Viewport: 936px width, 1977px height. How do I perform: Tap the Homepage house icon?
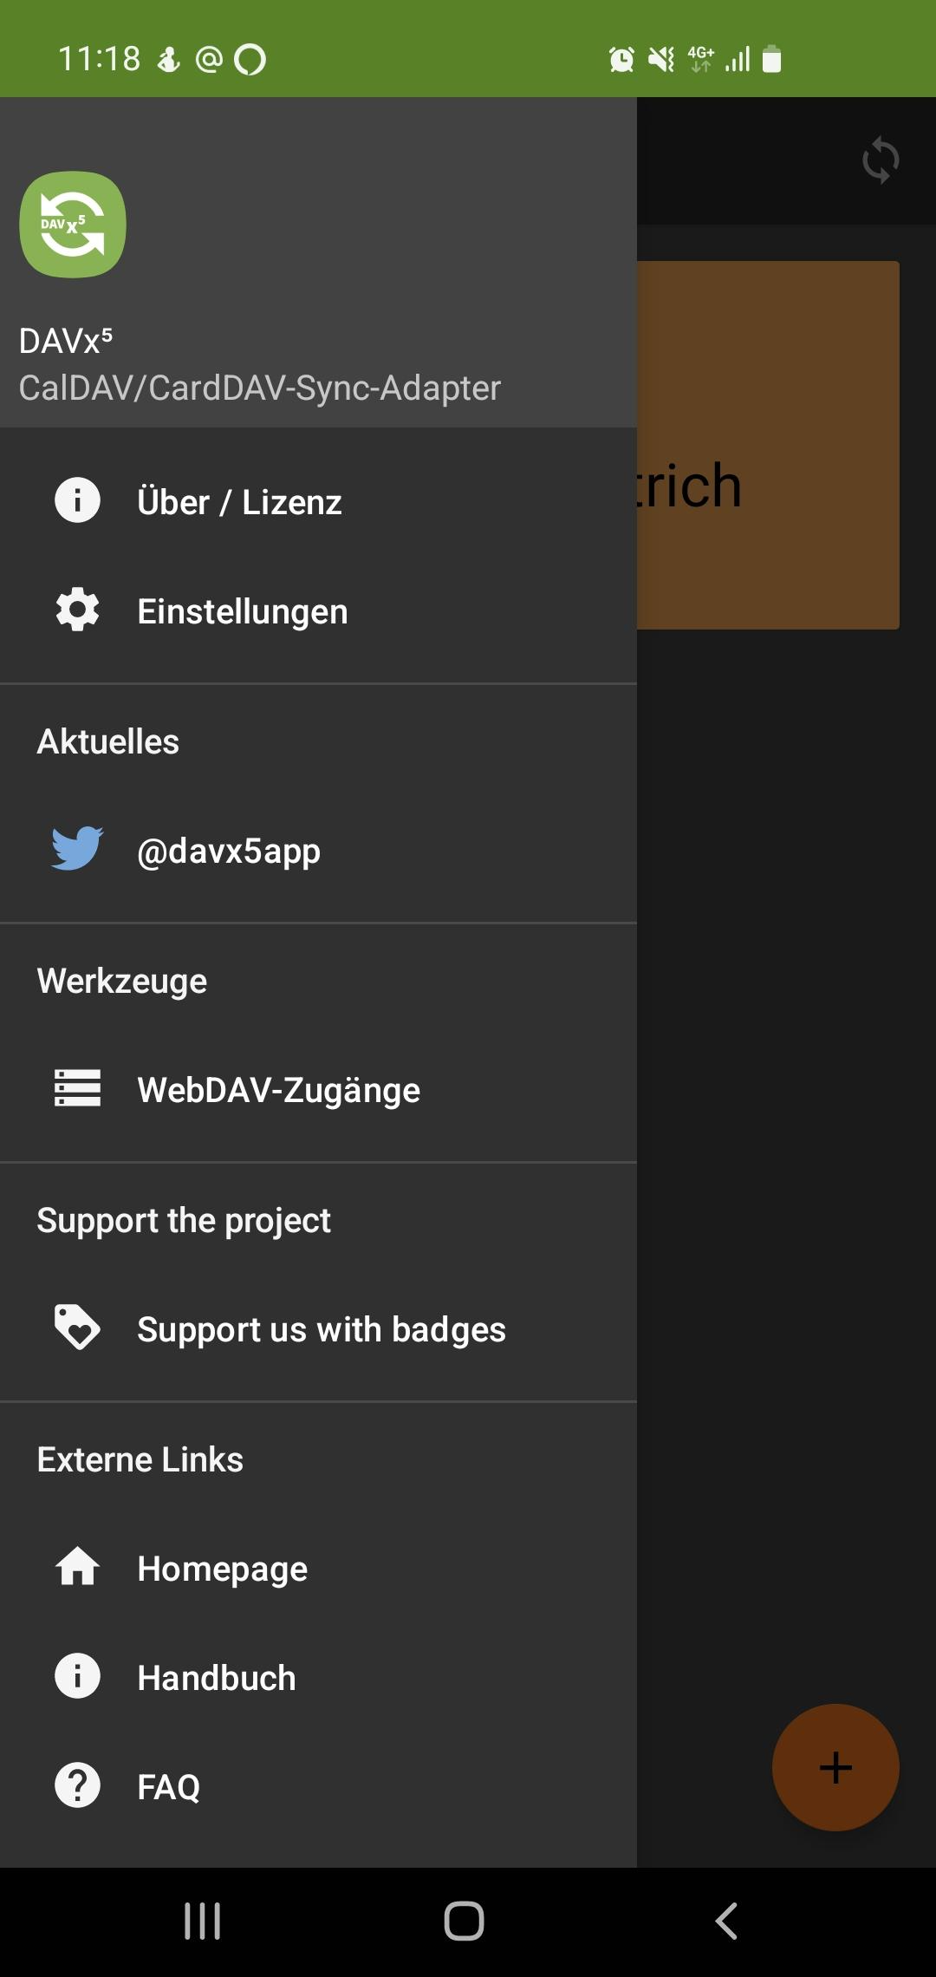pyautogui.click(x=77, y=1567)
